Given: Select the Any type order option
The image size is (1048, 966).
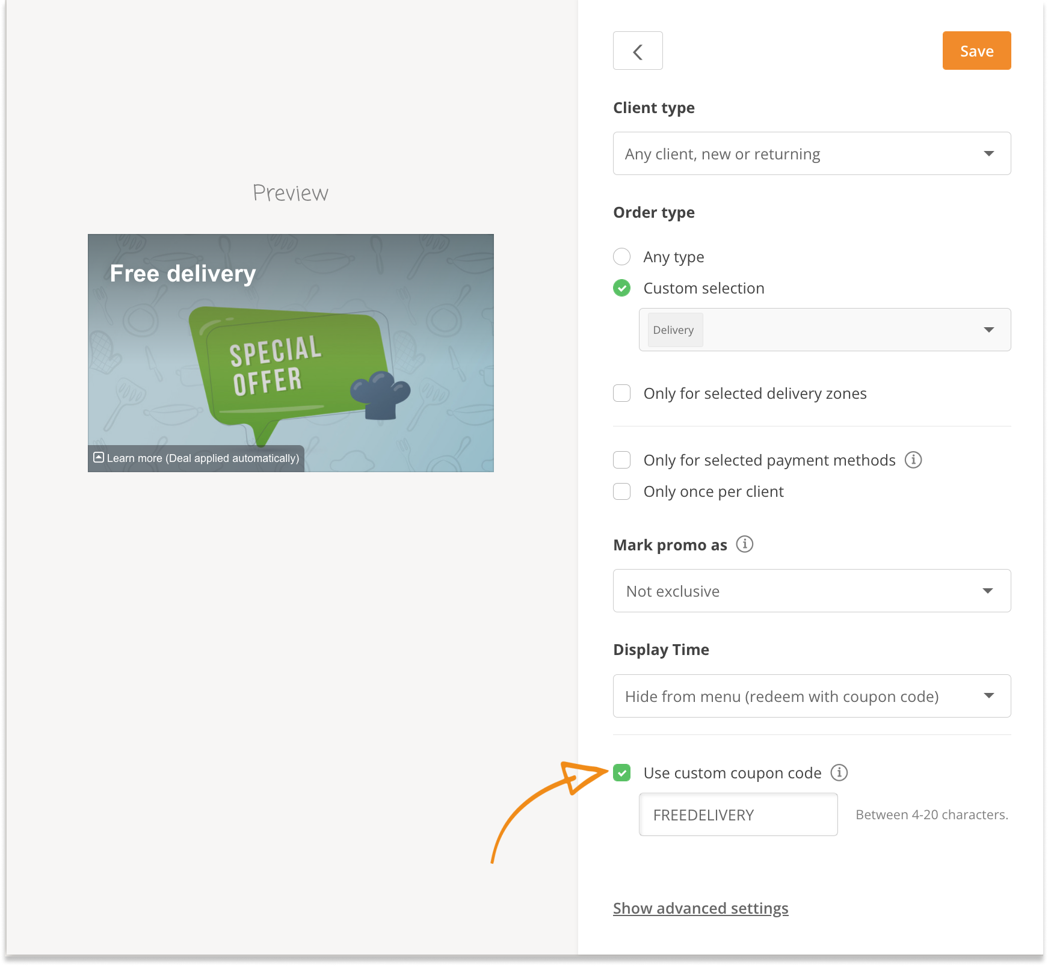Looking at the screenshot, I should (621, 257).
